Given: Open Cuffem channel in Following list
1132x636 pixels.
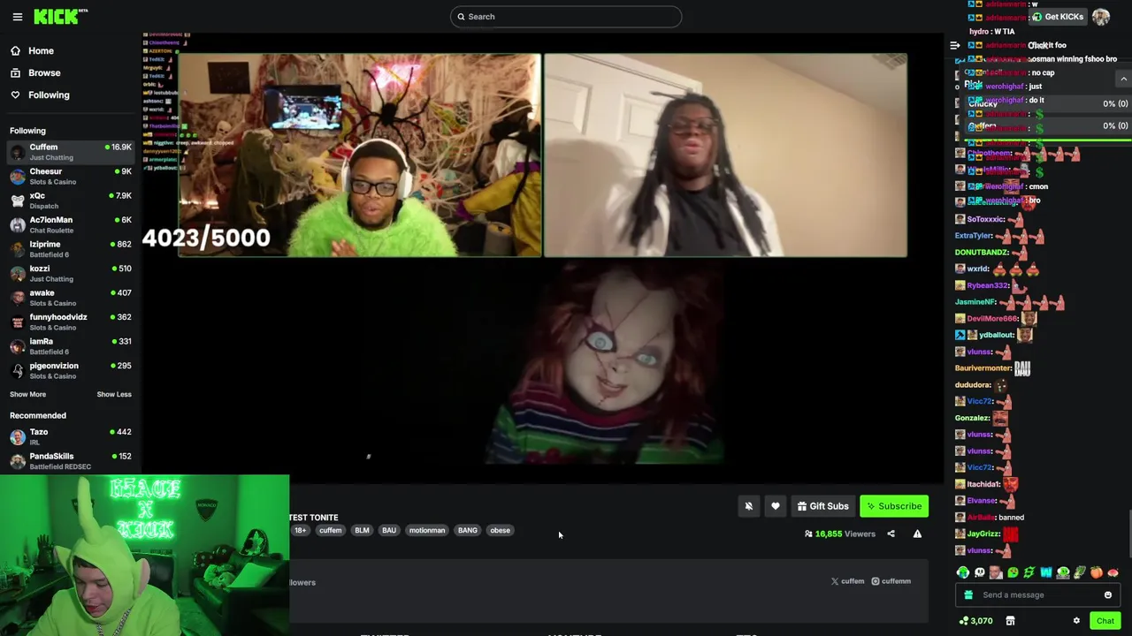Looking at the screenshot, I should coord(69,152).
